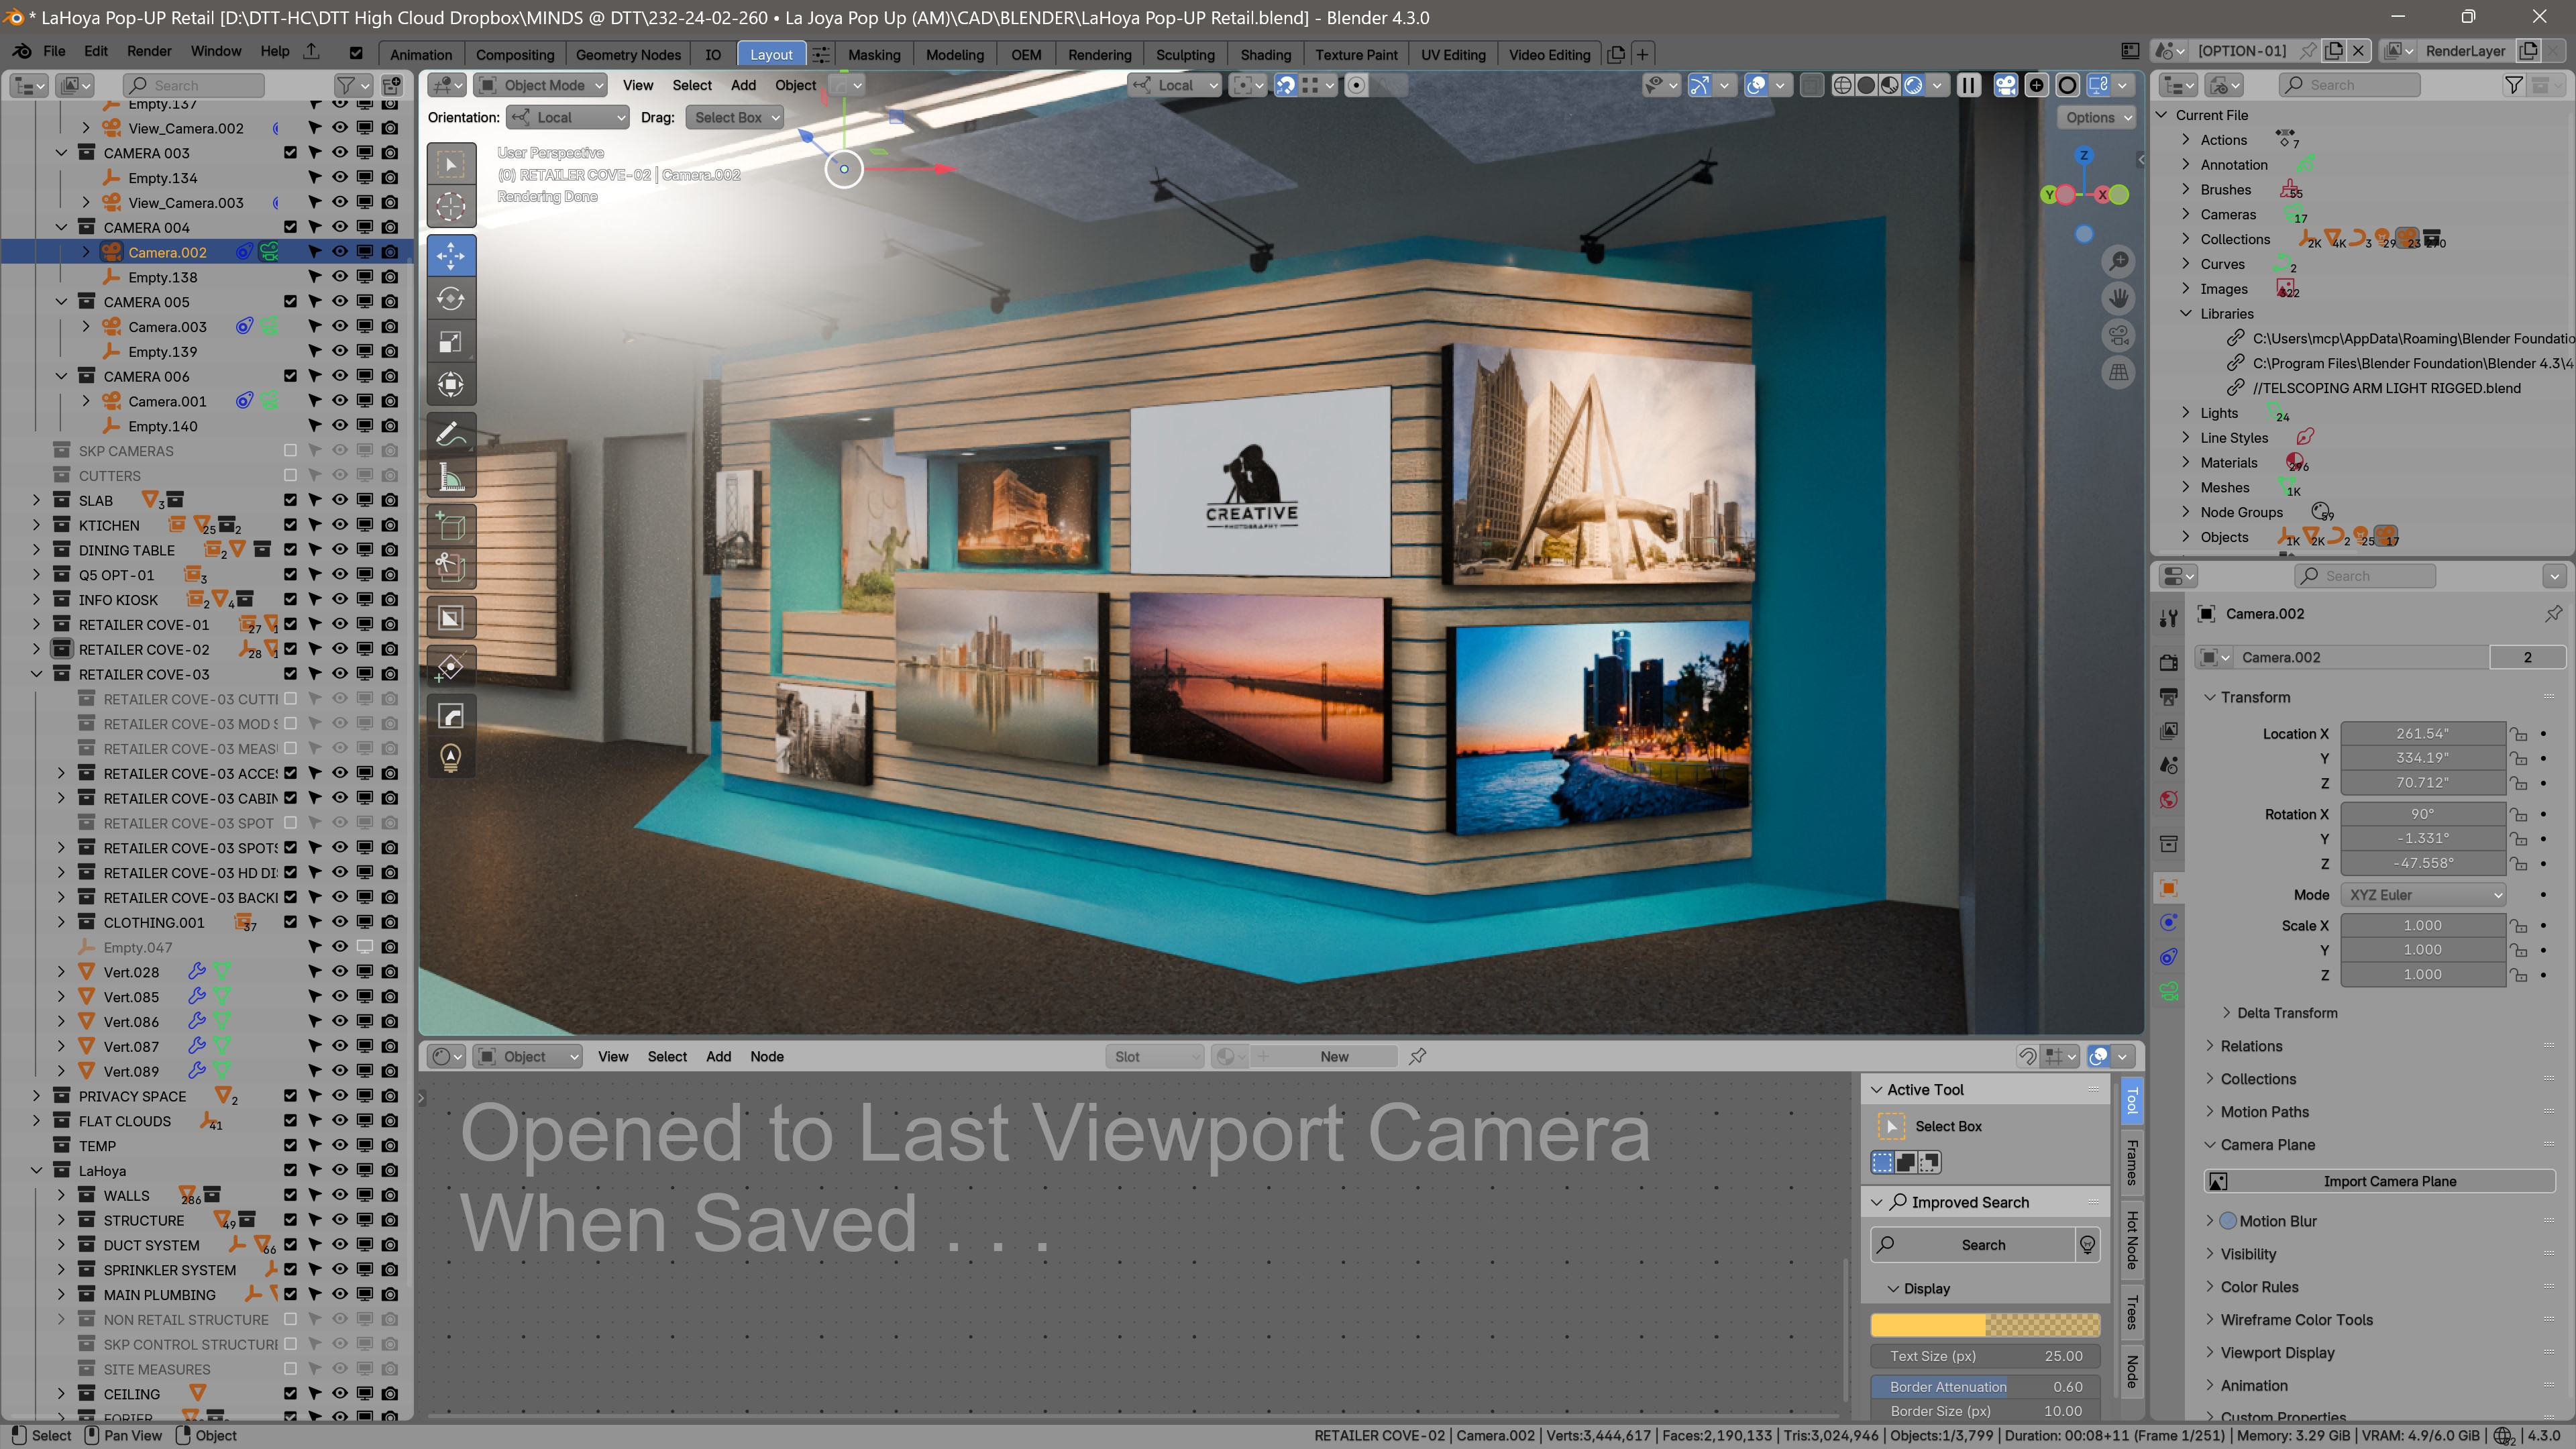Click the Zoom view magnifier gizmo

coord(2118,262)
